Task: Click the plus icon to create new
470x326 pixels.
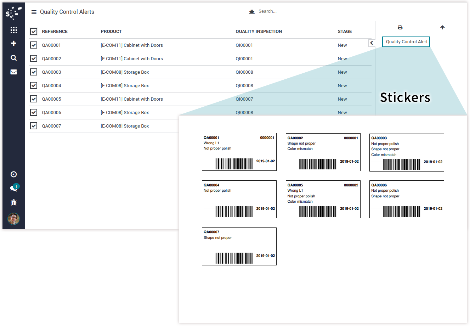Action: coord(14,43)
